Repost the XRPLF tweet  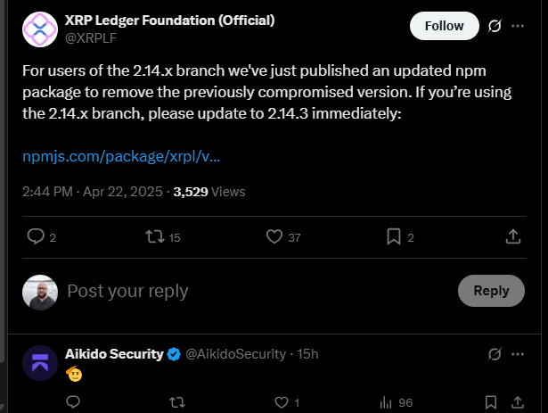tap(154, 236)
